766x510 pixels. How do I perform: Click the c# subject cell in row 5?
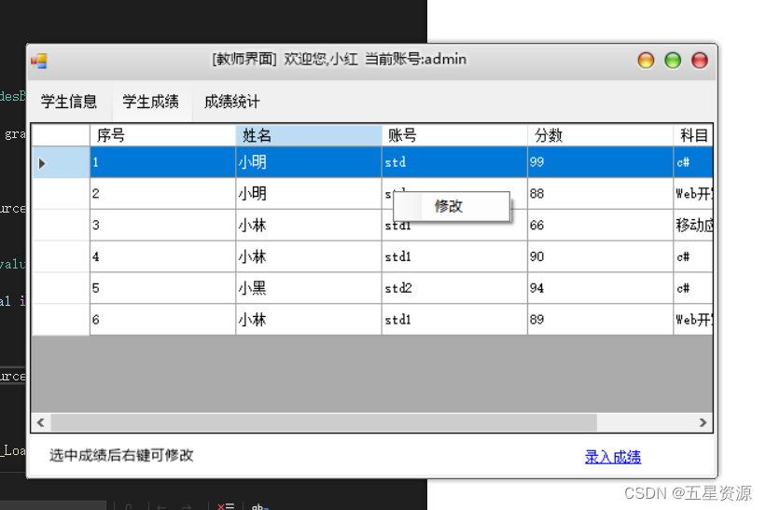tap(693, 288)
